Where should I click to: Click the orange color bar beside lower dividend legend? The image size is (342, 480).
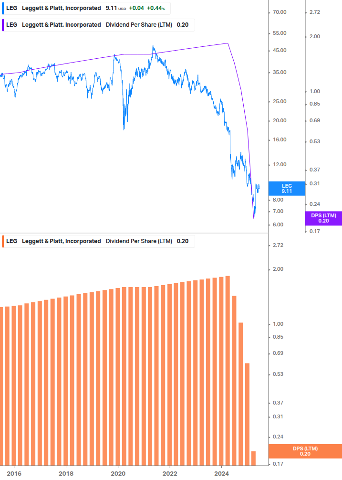[x=3, y=241]
